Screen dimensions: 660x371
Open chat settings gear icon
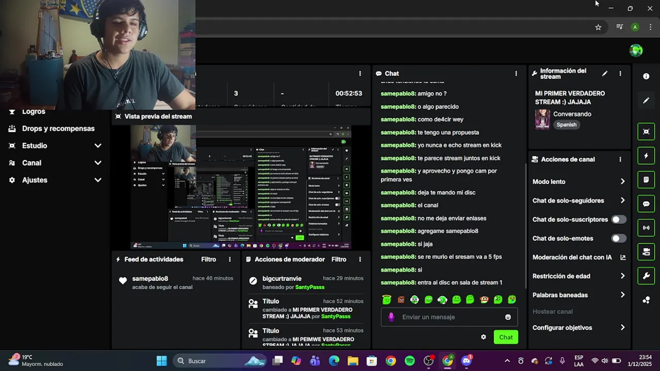483,337
